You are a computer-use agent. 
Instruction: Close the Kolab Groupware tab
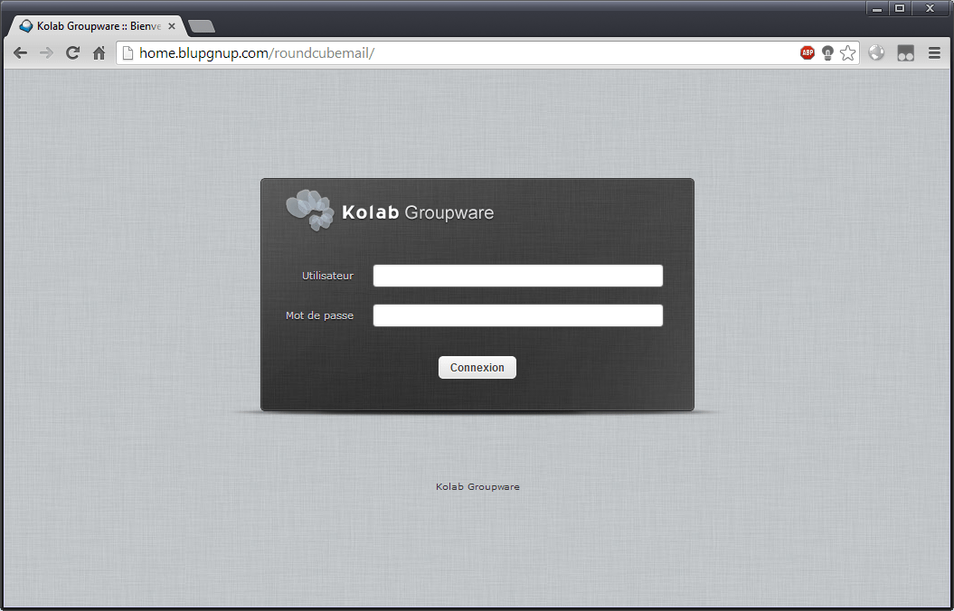(x=172, y=26)
